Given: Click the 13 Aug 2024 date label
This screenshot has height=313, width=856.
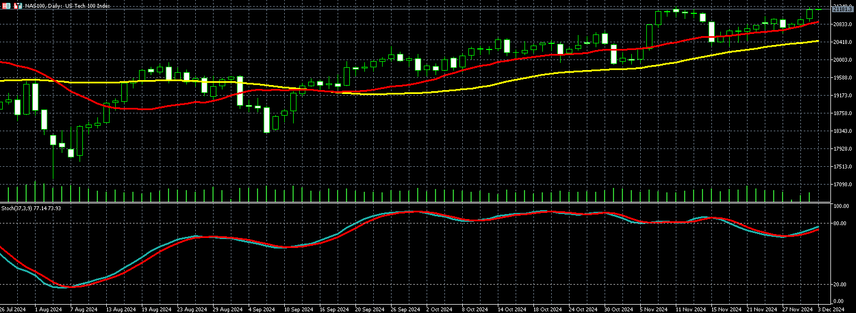Looking at the screenshot, I should pyautogui.click(x=121, y=309).
